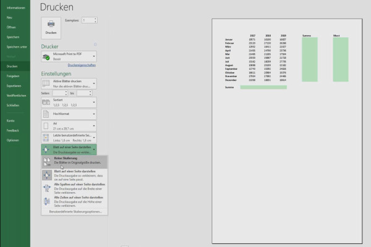Click the printer info icon beside Drucker
Image resolution: width=371 pixels, height=247 pixels.
(95, 44)
